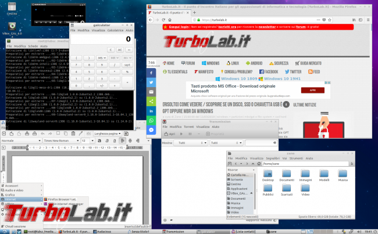Undo last action in word processor
The height and width of the screenshot is (234, 378).
(x=42, y=134)
